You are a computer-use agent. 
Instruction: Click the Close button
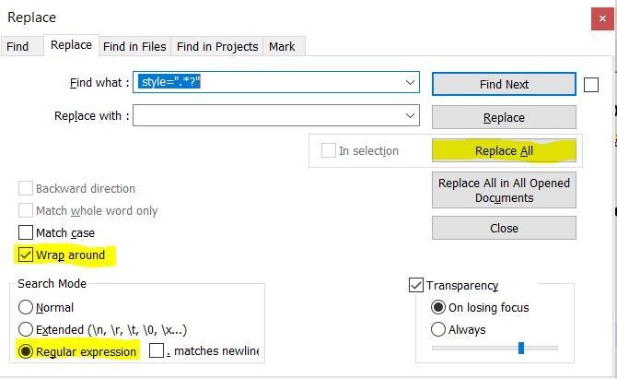click(x=504, y=228)
